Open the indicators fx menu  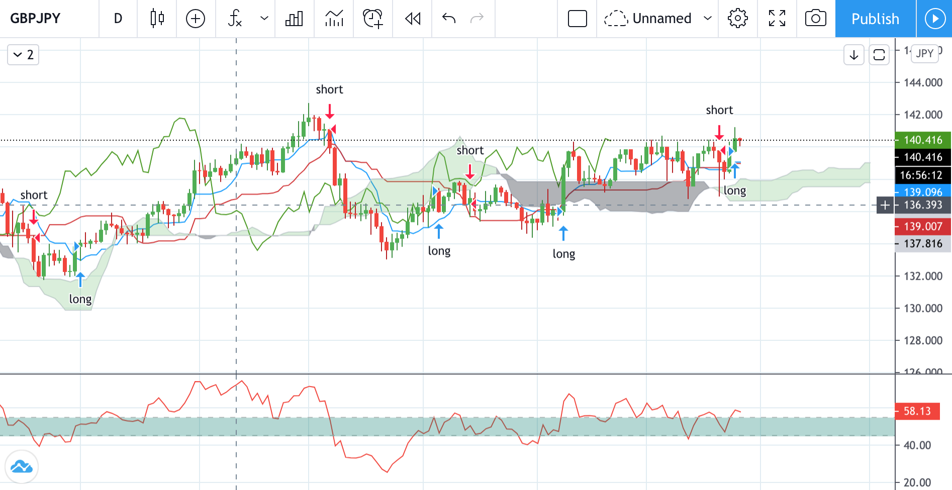pos(235,19)
